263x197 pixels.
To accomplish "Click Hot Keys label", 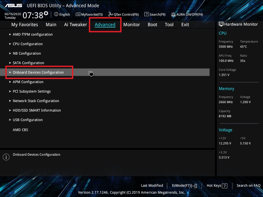I will click(x=214, y=185).
